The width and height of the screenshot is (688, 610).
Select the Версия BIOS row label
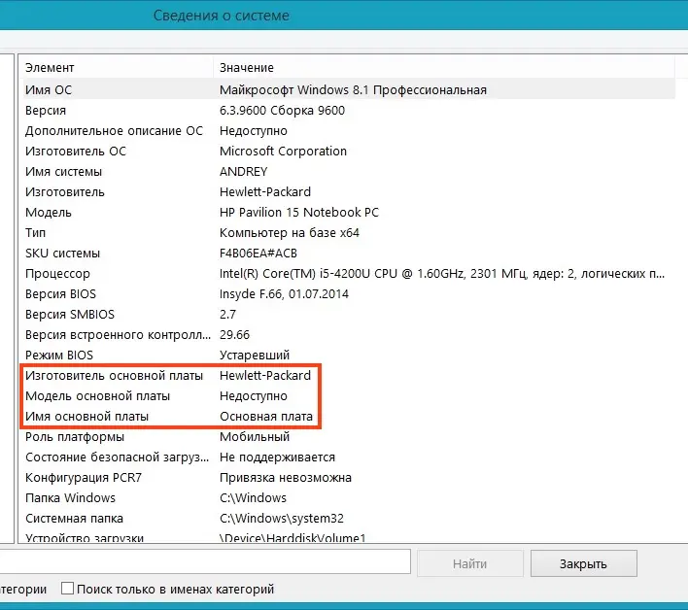(60, 293)
